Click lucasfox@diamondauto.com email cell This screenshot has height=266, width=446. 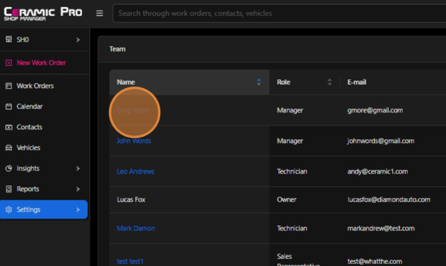tap(388, 200)
